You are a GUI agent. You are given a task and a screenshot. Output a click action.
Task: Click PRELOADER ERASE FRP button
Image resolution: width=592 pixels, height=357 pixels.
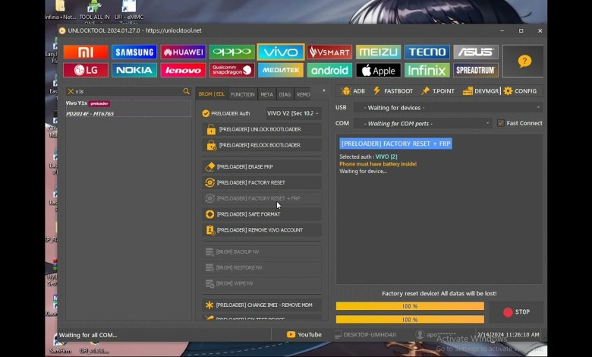tap(260, 166)
